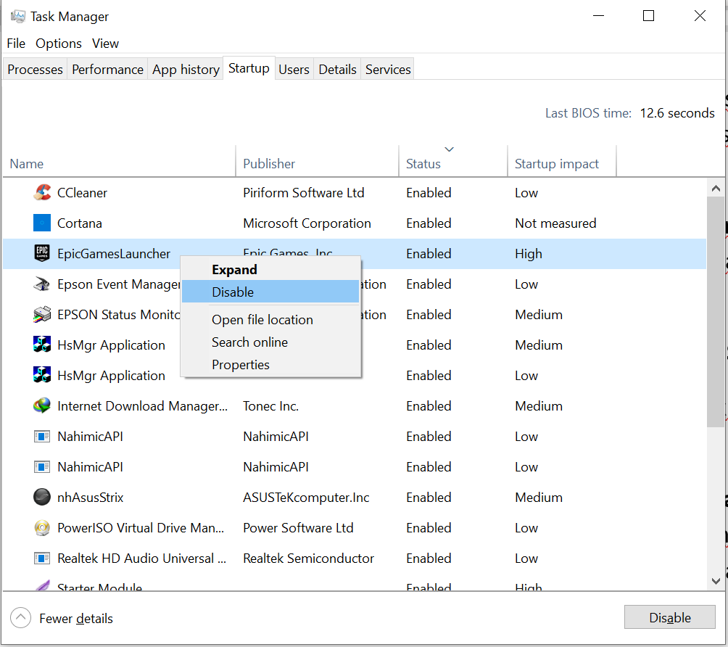Click the CCleaner app icon
Viewport: 728px width, 647px height.
42,192
